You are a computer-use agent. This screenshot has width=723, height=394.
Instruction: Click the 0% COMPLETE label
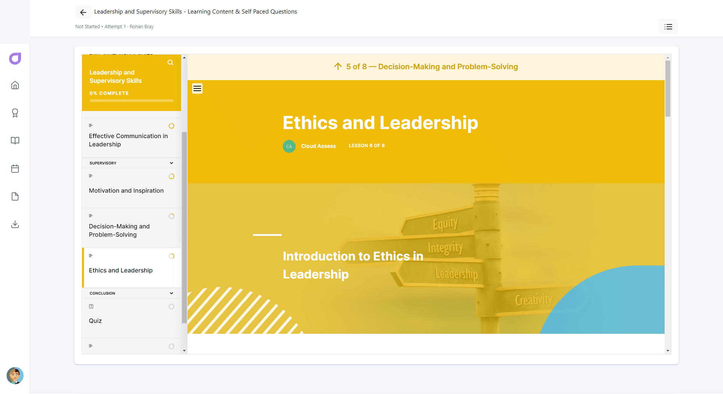pyautogui.click(x=109, y=93)
